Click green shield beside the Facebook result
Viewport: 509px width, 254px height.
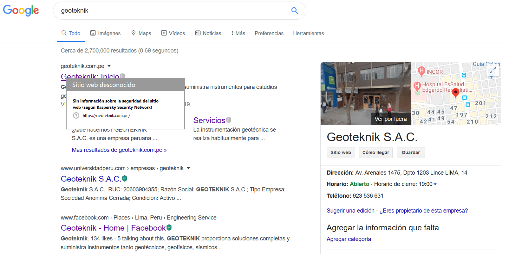(x=169, y=227)
